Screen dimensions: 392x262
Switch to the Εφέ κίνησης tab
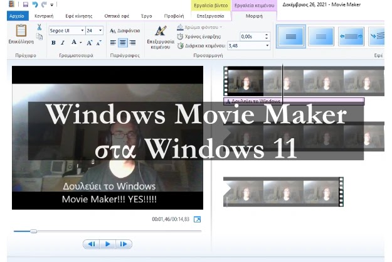coord(79,16)
